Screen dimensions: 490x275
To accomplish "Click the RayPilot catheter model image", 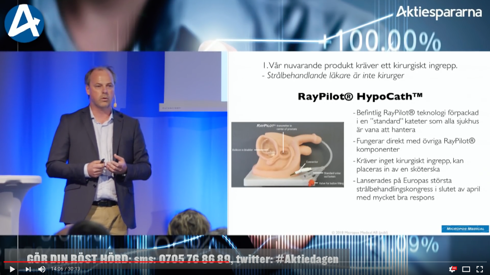I will tap(287, 155).
